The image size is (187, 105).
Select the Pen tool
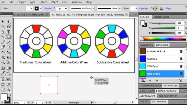[3, 32]
